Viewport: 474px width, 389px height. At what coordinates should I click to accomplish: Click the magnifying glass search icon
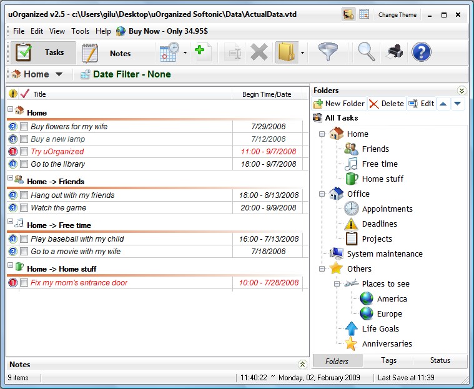[367, 52]
